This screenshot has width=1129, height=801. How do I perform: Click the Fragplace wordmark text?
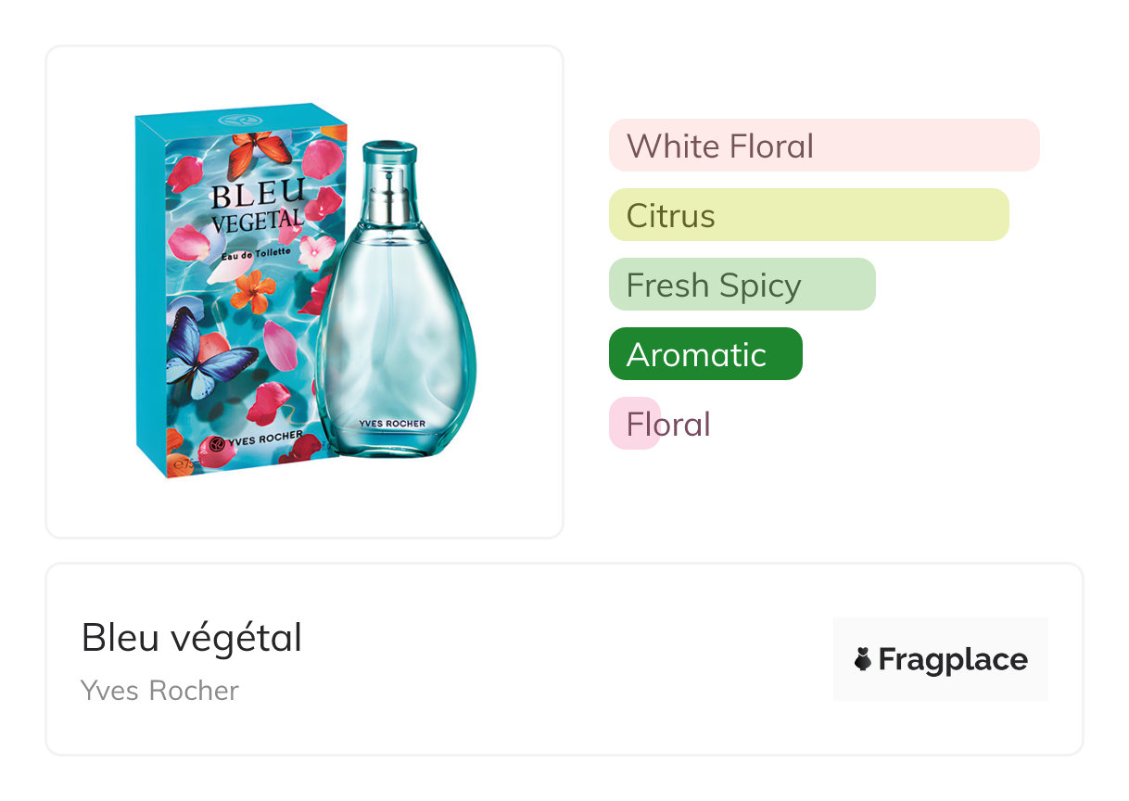point(952,659)
